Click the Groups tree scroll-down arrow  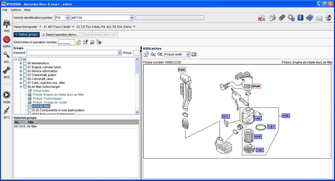[137, 112]
